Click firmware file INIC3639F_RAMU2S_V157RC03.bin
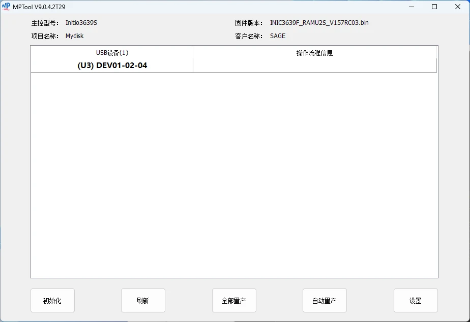 pyautogui.click(x=319, y=23)
